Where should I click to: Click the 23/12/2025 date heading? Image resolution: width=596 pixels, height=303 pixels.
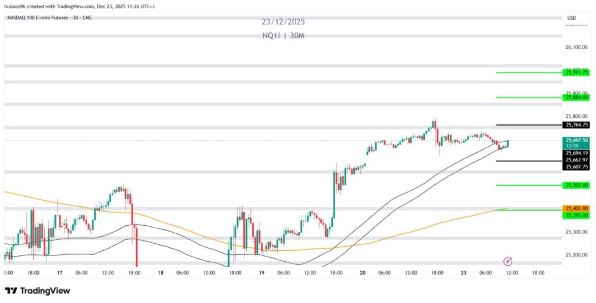pyautogui.click(x=283, y=22)
